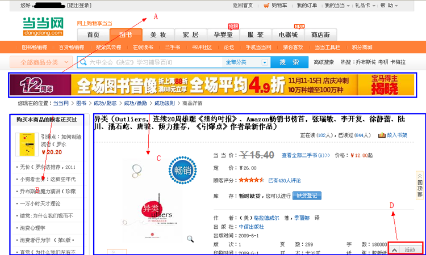Open 论坛 in orange bar
The height and width of the screenshot is (255, 426).
(x=229, y=48)
